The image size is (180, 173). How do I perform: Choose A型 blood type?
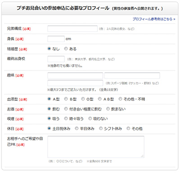click(x=49, y=99)
